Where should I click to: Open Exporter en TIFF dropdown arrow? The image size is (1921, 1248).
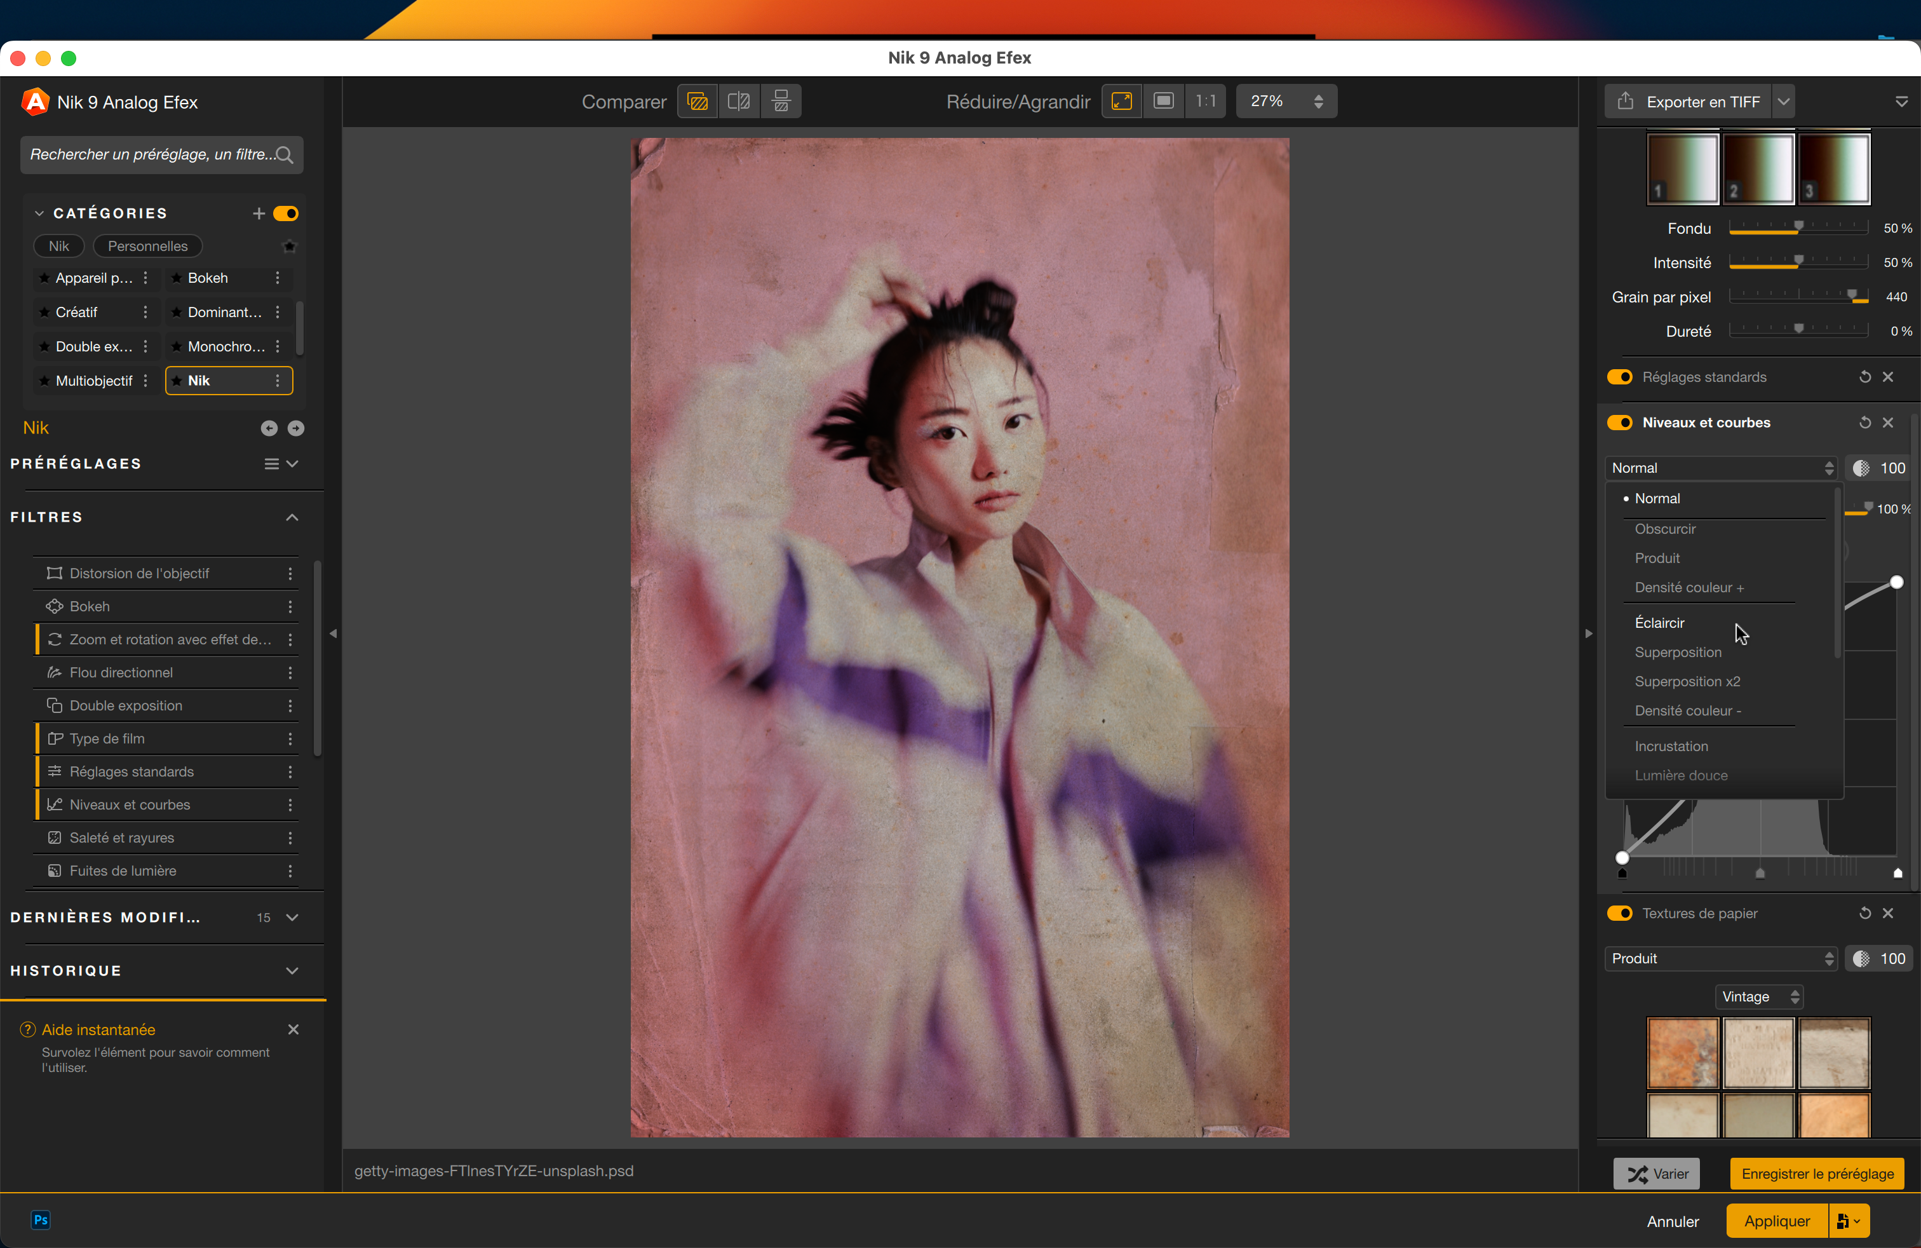pyautogui.click(x=1784, y=102)
